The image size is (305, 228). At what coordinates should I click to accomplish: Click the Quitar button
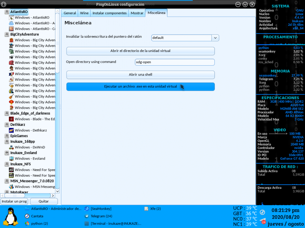[44, 201]
